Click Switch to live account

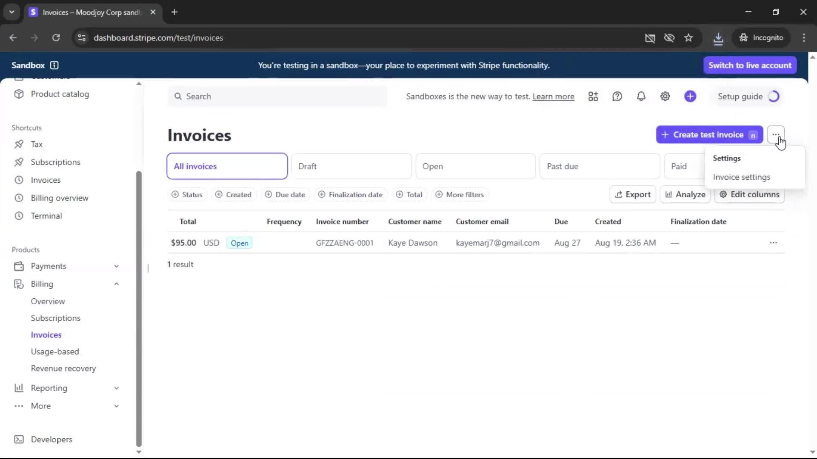point(750,65)
